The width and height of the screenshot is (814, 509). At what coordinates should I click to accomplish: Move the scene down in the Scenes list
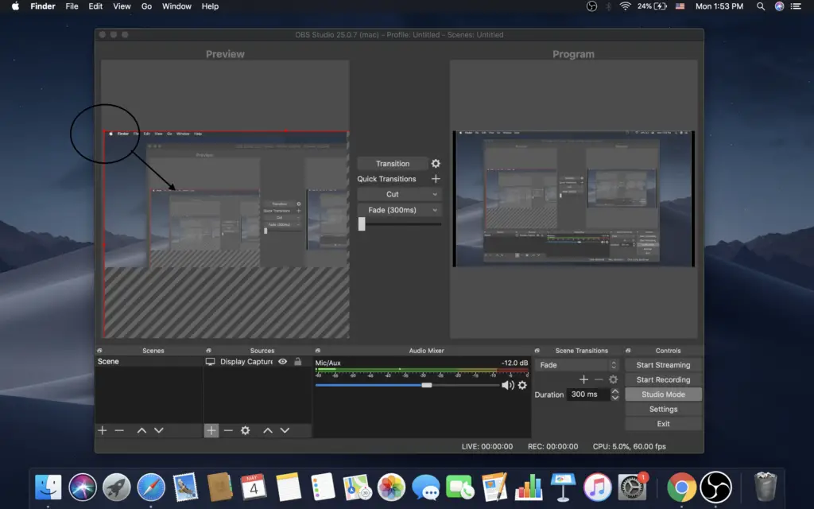click(159, 430)
